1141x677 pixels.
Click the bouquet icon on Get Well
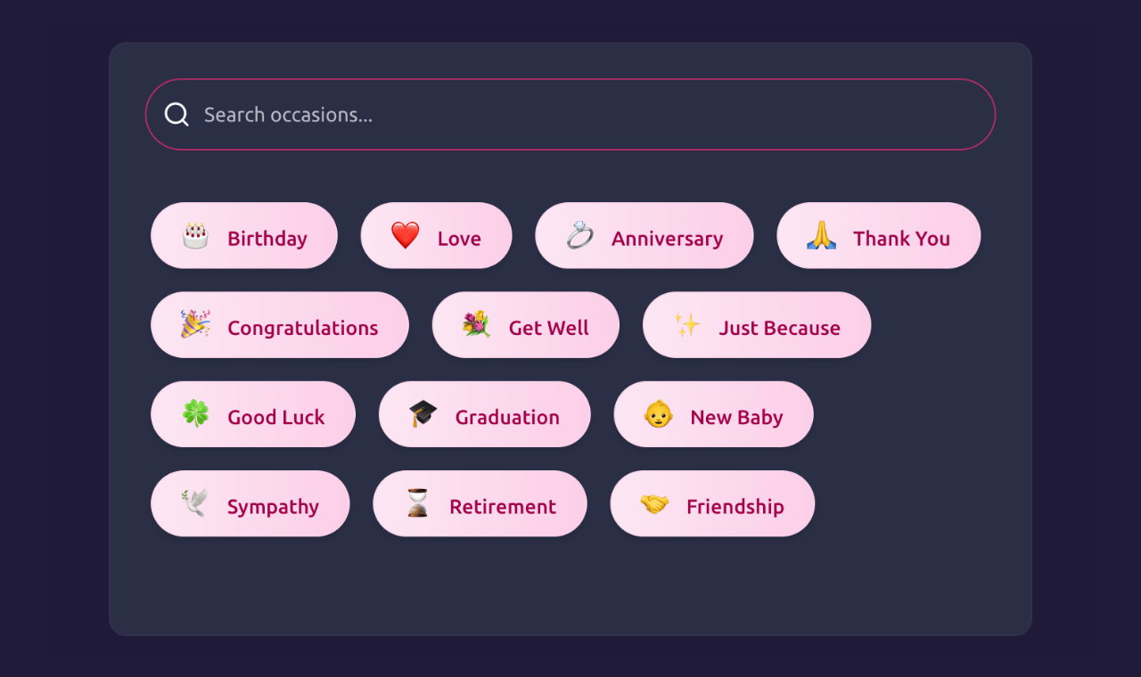(476, 326)
